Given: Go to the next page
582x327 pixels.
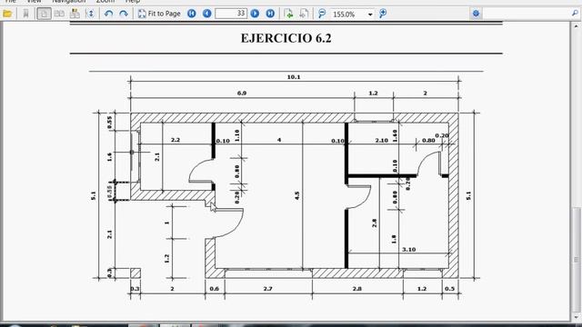Looking at the screenshot, I should [255, 14].
